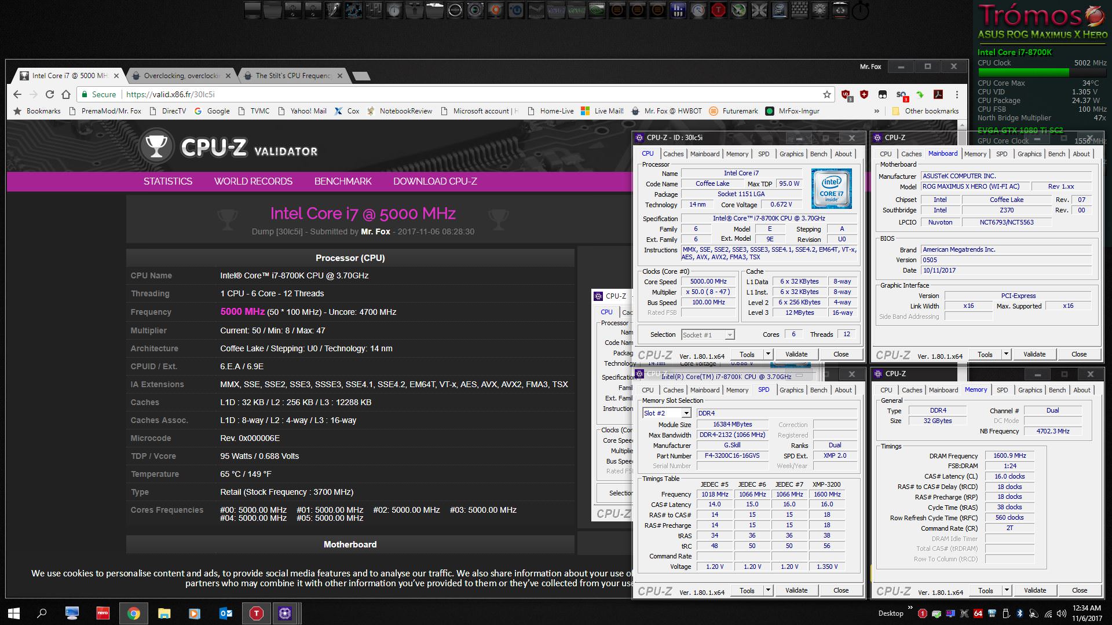Click DOWNLOAD CPU-Z link
Viewport: 1112px width, 625px height.
click(x=435, y=181)
